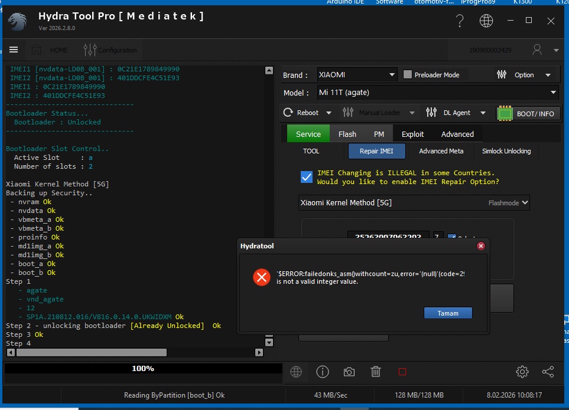
Task: Click the log scroll up arrow
Action: 269,70
